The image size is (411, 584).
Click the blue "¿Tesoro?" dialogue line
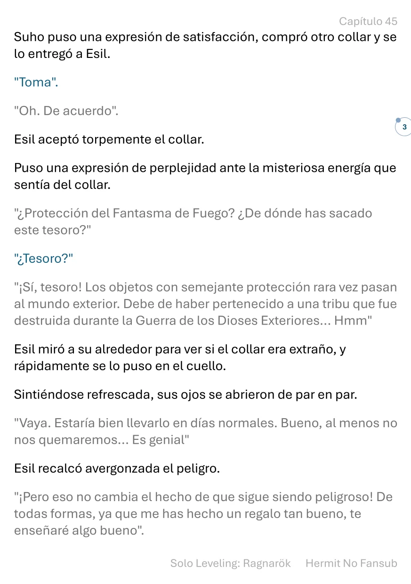[x=44, y=259]
